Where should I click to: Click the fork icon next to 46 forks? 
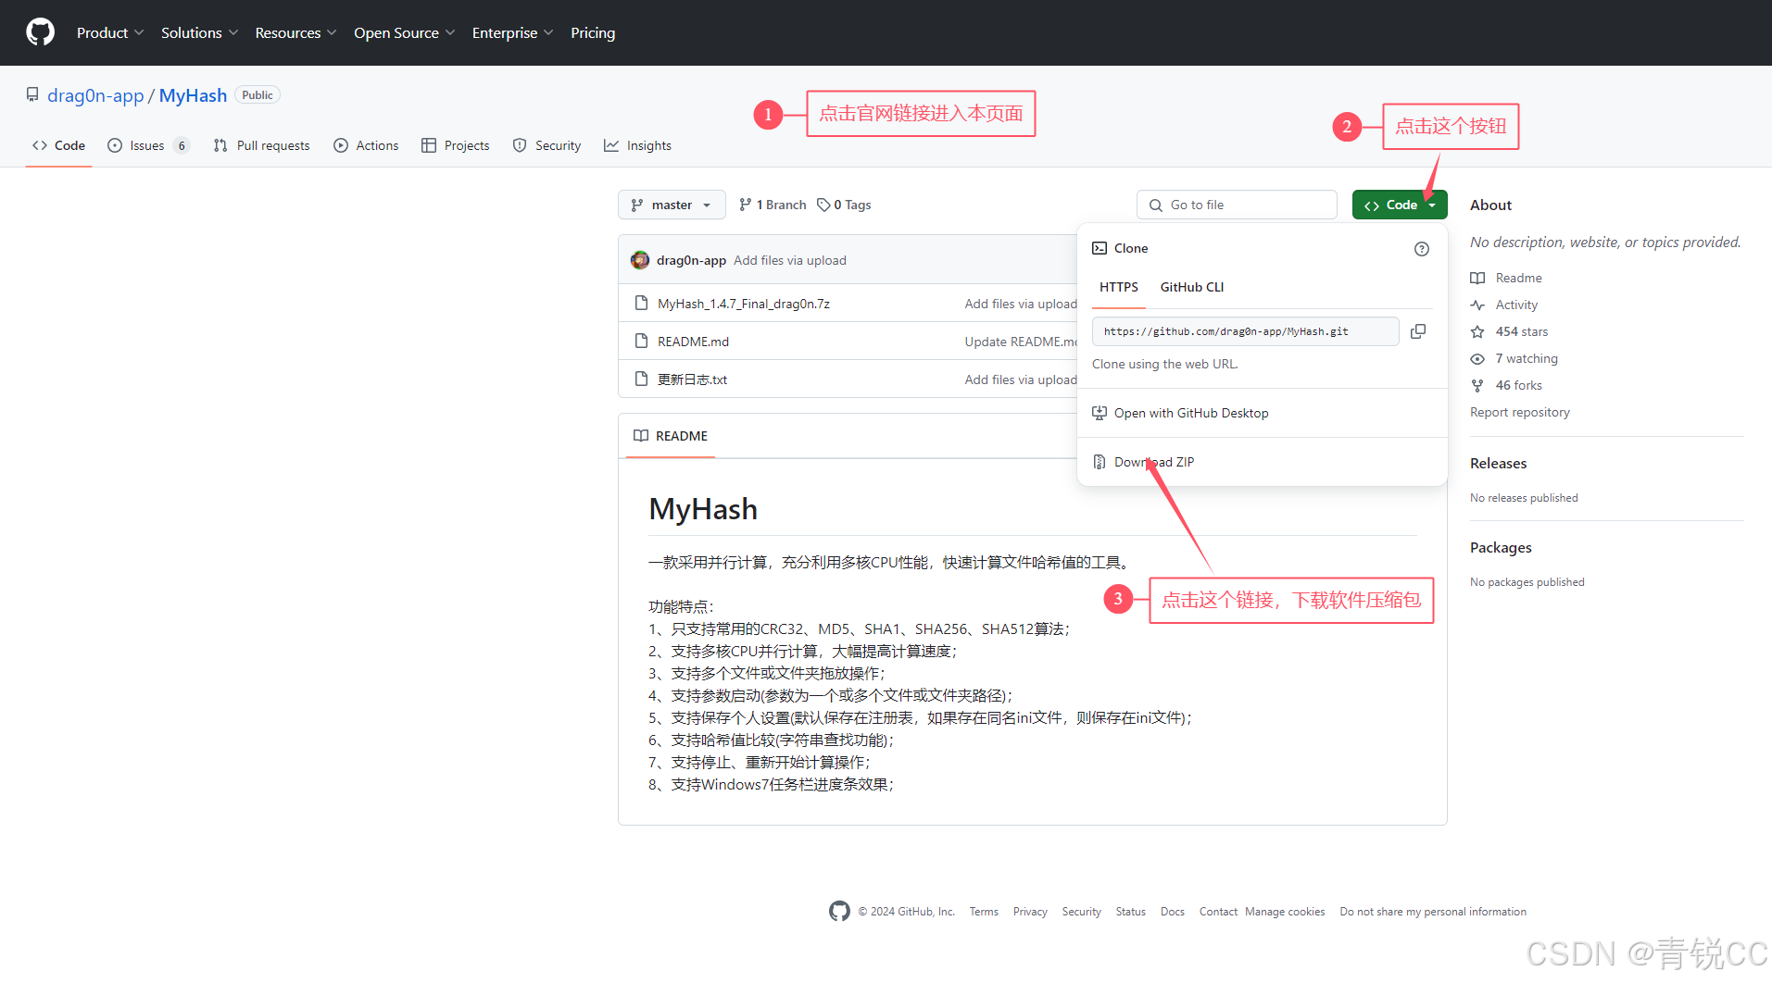pyautogui.click(x=1477, y=385)
